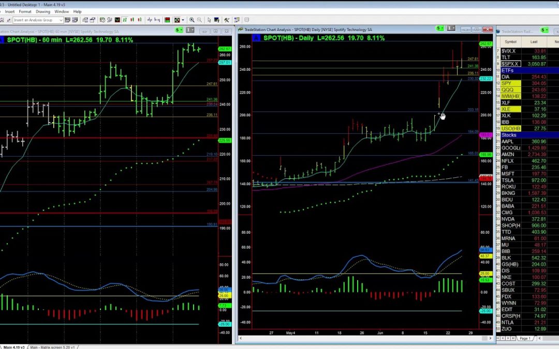Open gray I interval-link dropdown on Daily chart
Screen dimensions: 559x349
[x=451, y=28]
